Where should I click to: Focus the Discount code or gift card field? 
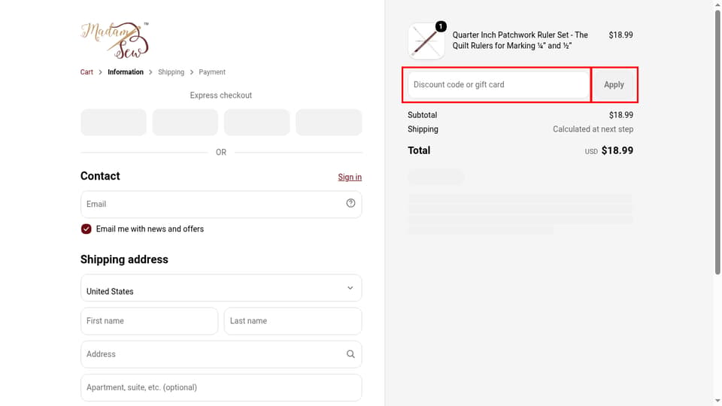(499, 85)
